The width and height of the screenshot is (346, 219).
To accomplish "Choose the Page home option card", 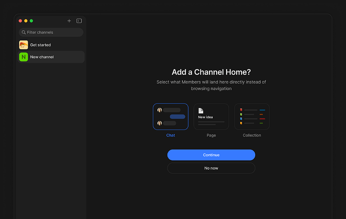I will [x=211, y=116].
